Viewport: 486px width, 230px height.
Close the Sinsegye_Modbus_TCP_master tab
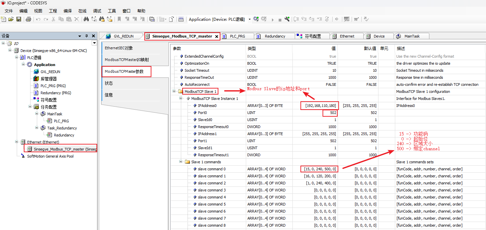point(217,37)
